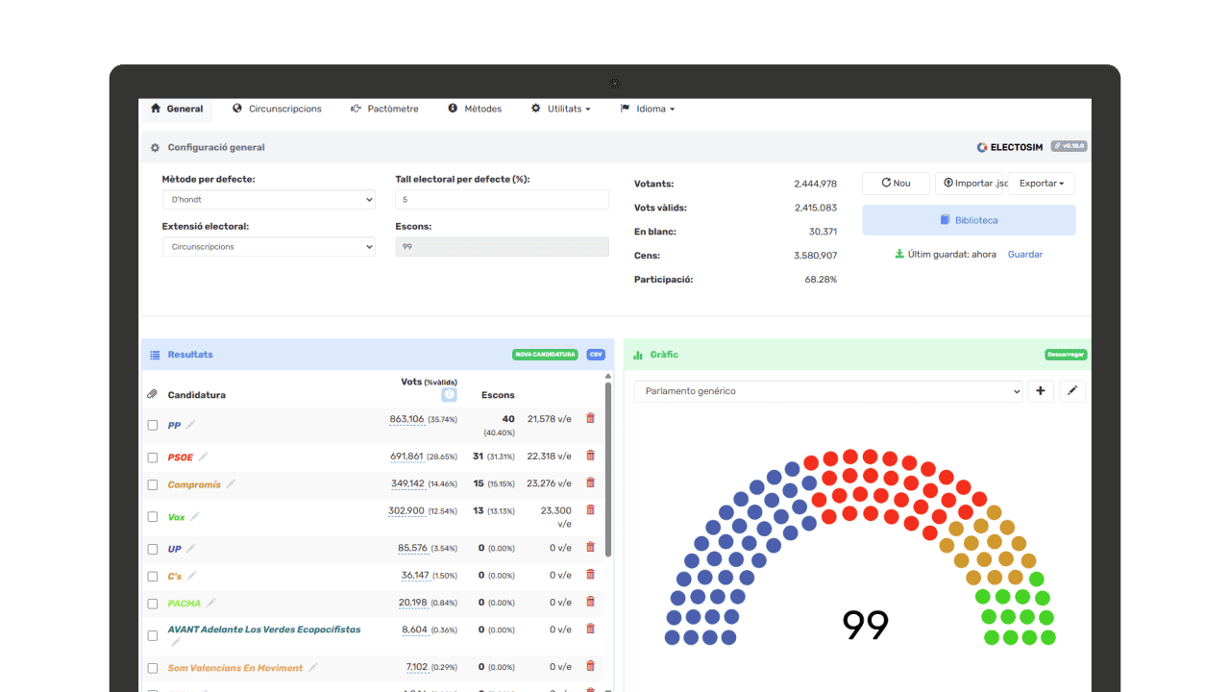The width and height of the screenshot is (1230, 692).
Task: Tick the checkbox beside Compromís
Action: coord(153,485)
